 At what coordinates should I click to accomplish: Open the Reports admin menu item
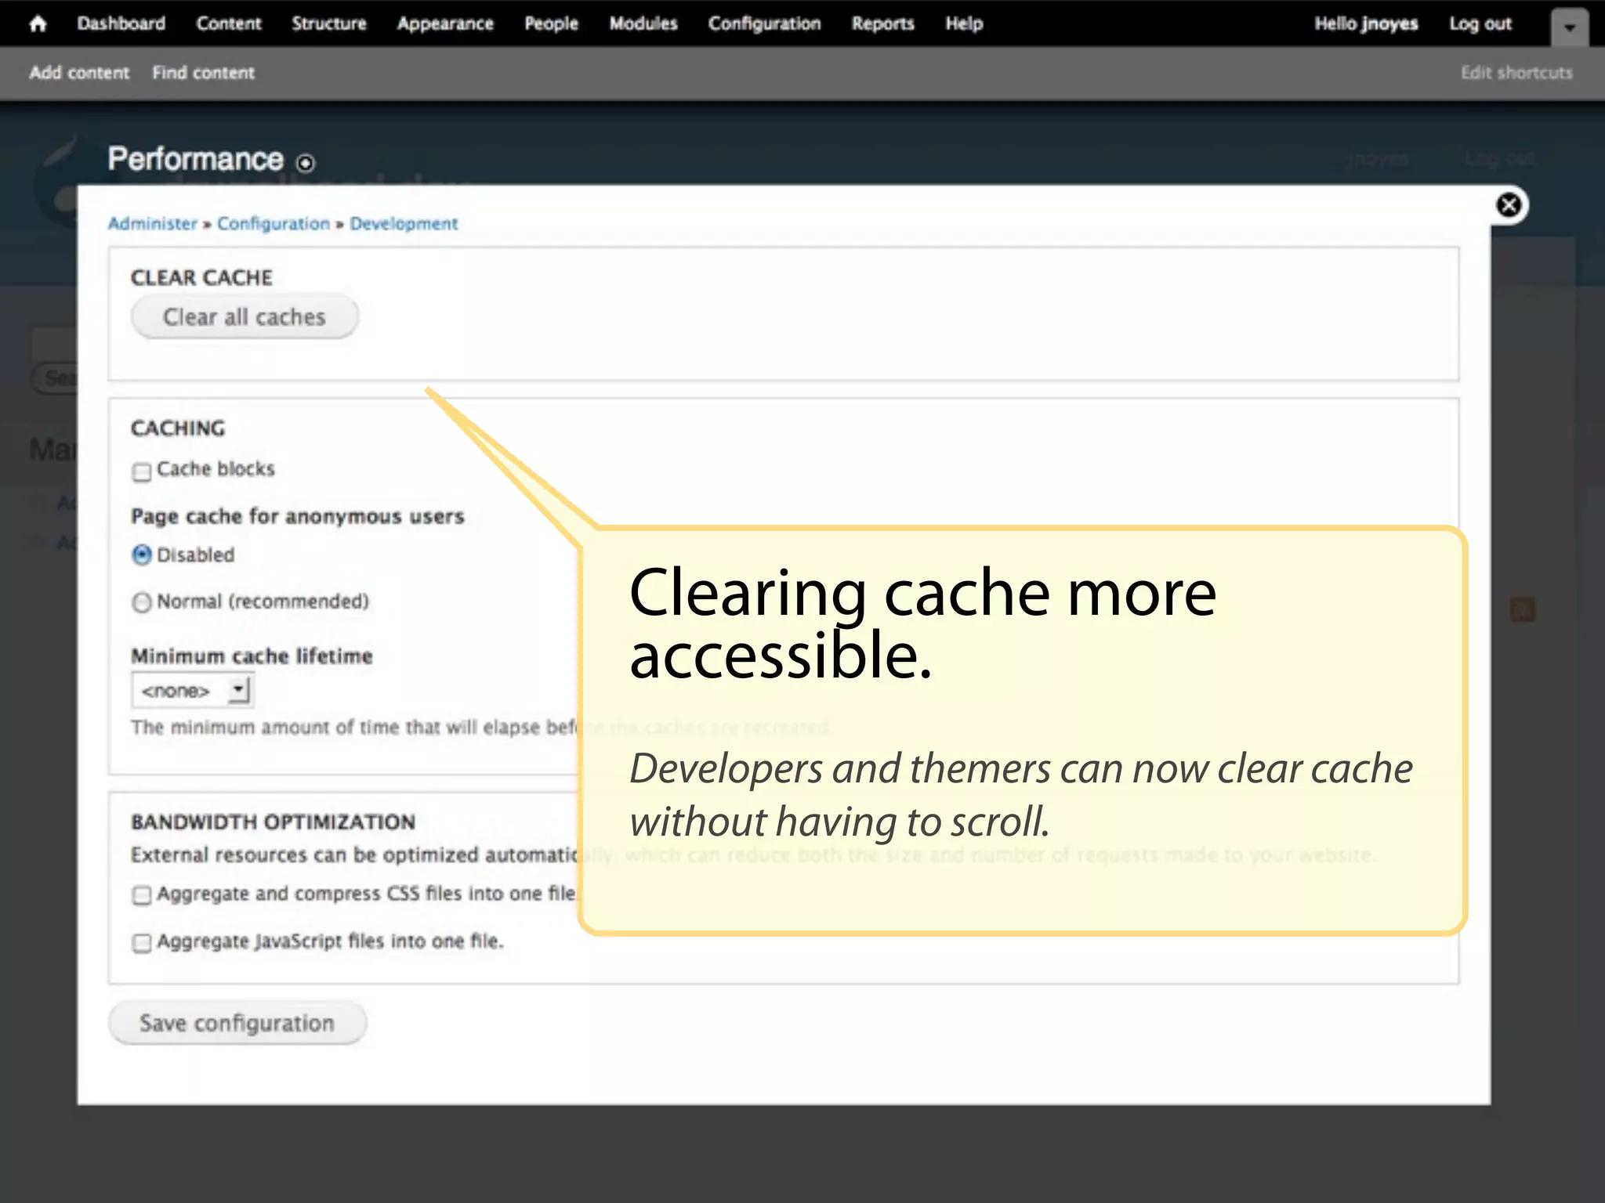tap(882, 24)
